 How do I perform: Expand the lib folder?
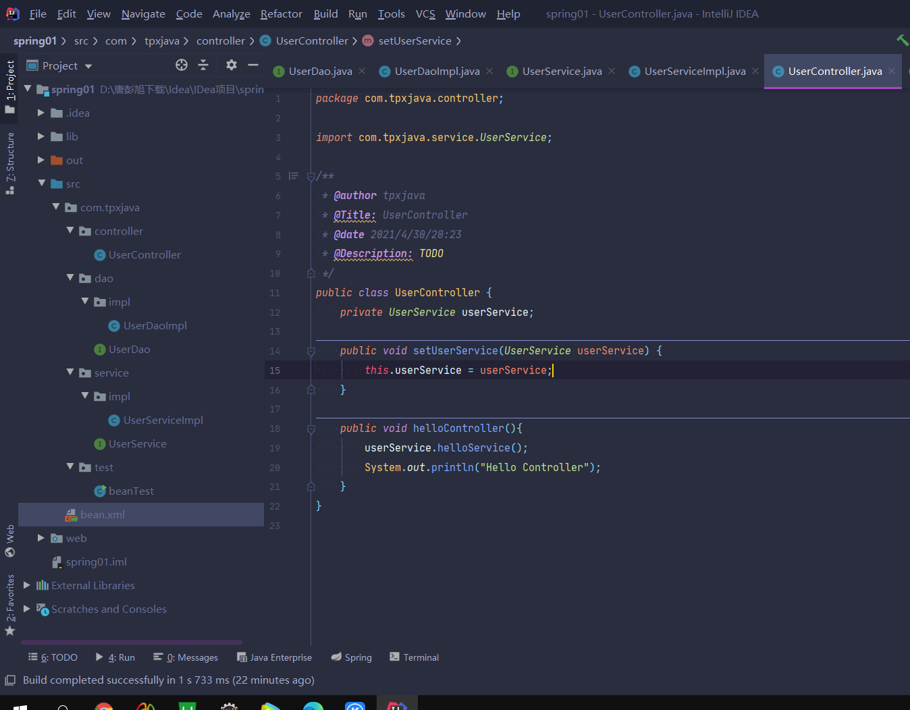pos(41,136)
